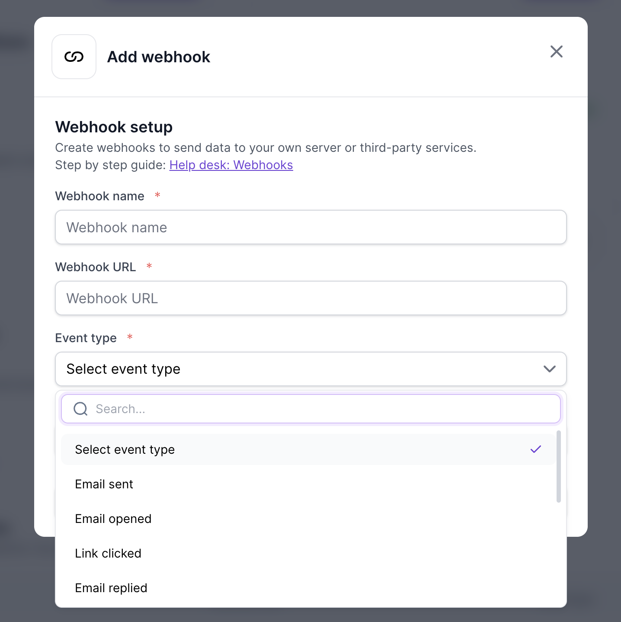Click the Add webhook dialog title
The width and height of the screenshot is (621, 622).
tap(159, 57)
